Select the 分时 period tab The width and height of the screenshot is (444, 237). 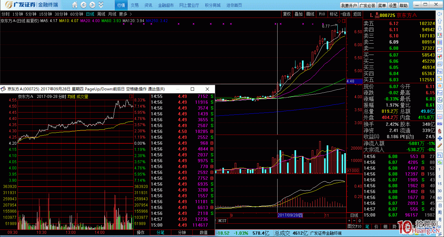pyautogui.click(x=6, y=14)
